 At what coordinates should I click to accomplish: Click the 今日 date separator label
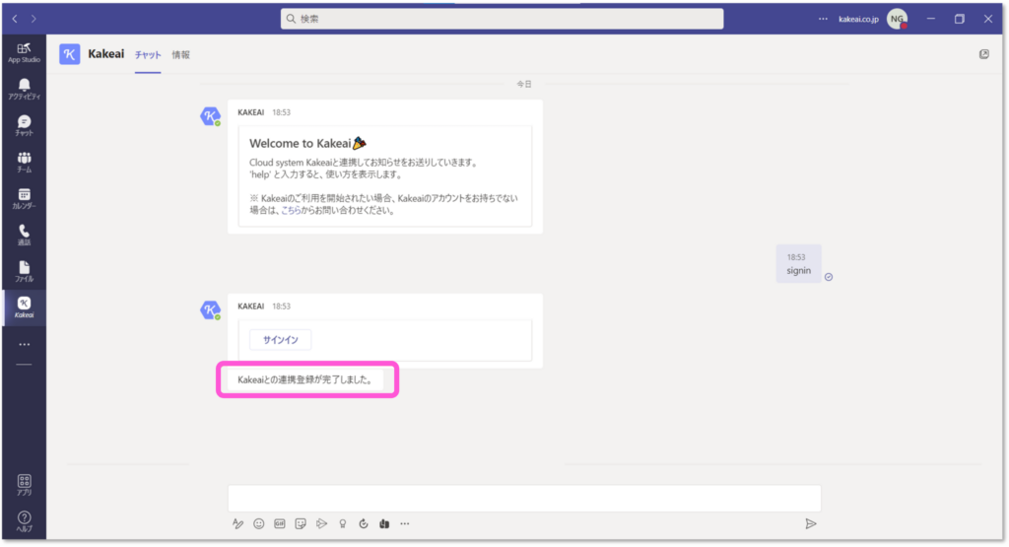click(x=524, y=85)
